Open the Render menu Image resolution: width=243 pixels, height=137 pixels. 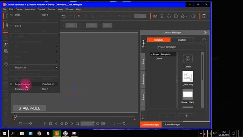pos(51,9)
